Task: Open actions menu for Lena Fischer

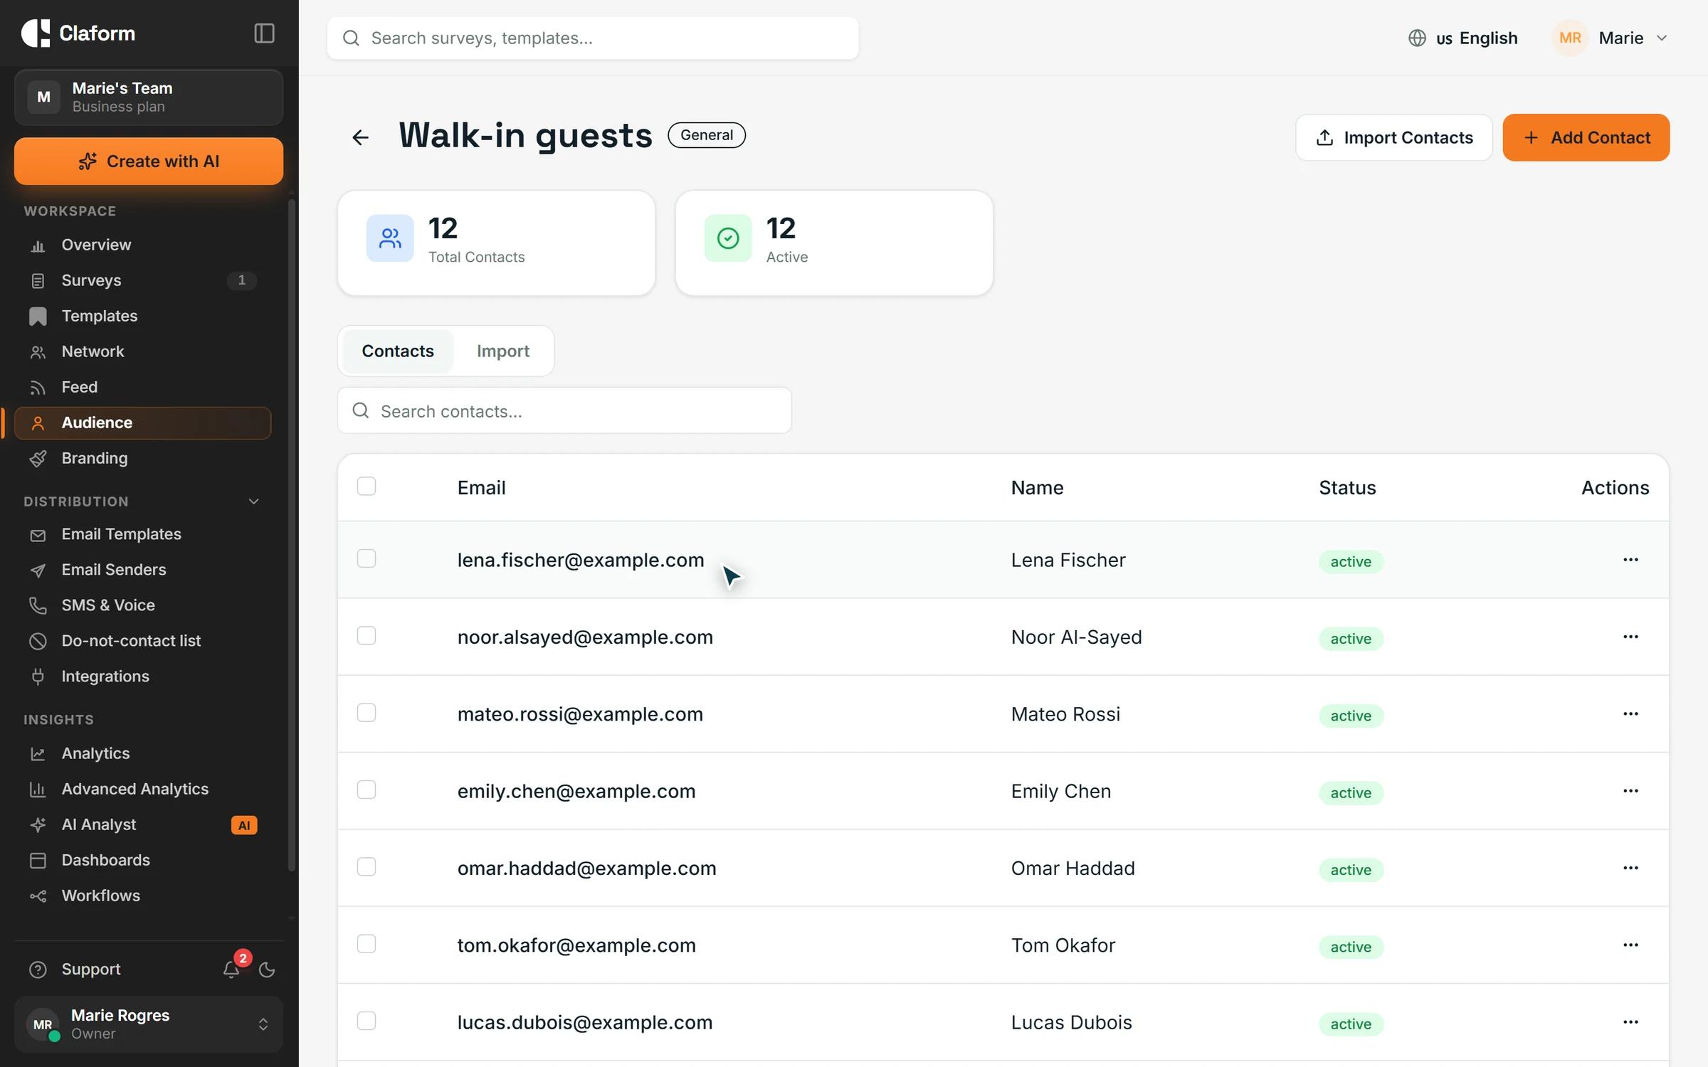Action: point(1630,560)
